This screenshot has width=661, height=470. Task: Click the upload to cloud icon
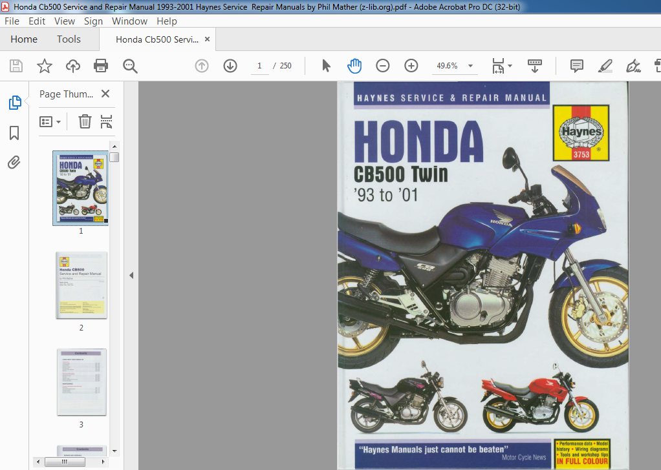coord(73,66)
